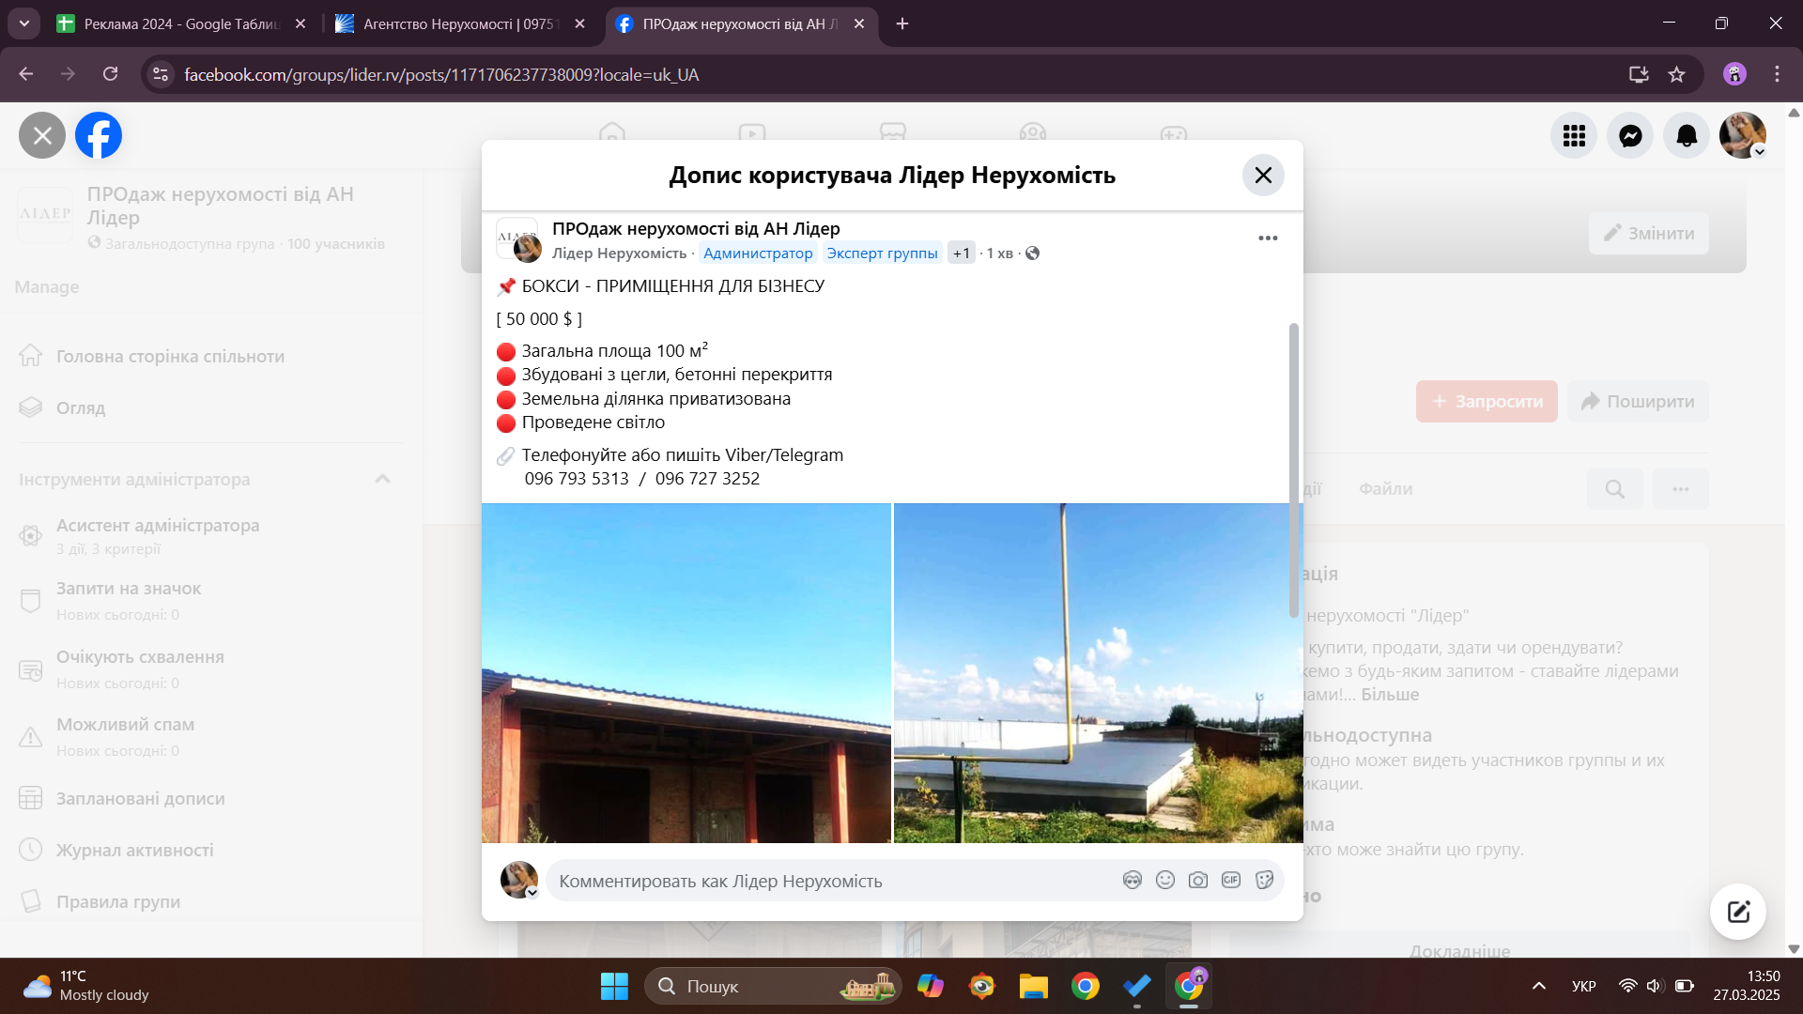This screenshot has height=1014, width=1803.
Task: Open the Facebook apps grid menu
Action: [x=1574, y=136]
